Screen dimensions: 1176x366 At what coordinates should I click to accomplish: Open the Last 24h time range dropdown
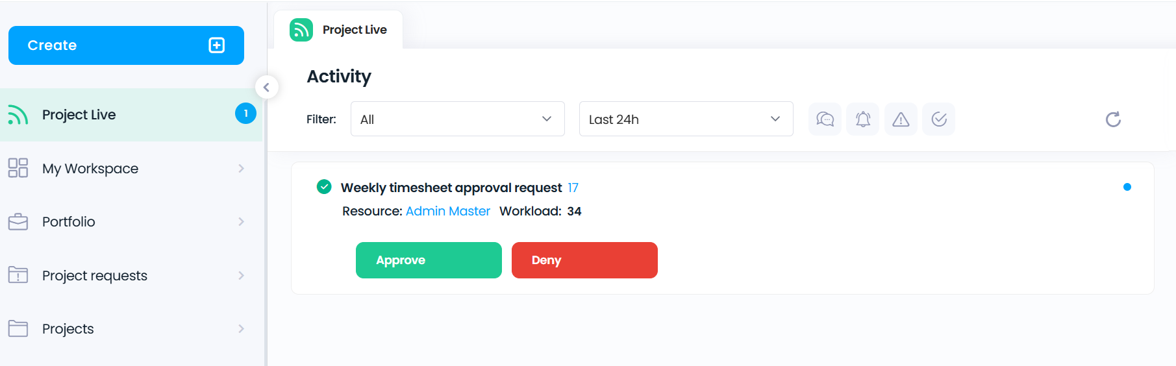point(686,119)
